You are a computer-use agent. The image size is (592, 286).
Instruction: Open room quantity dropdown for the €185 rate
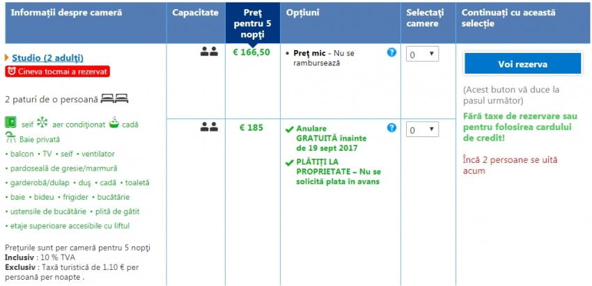click(422, 129)
